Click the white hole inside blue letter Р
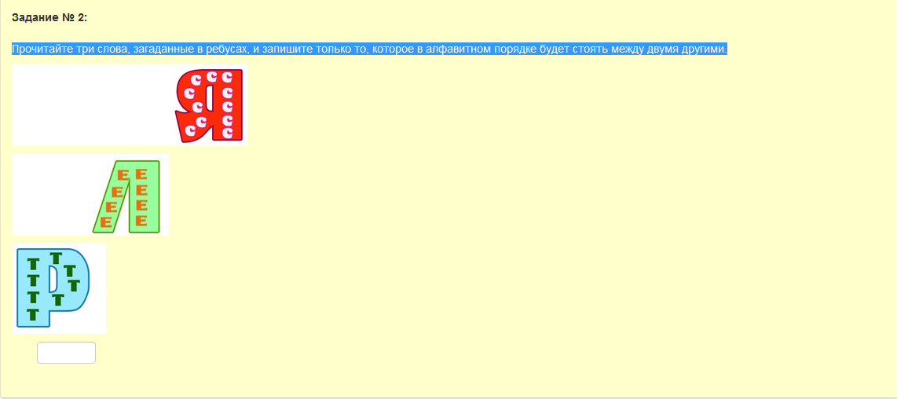This screenshot has height=399, width=897. pyautogui.click(x=53, y=277)
